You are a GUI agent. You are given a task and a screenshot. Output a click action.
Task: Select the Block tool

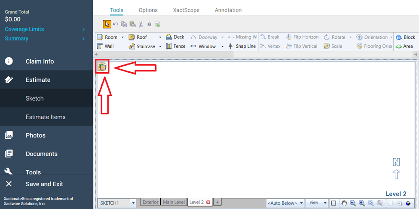[x=406, y=37]
